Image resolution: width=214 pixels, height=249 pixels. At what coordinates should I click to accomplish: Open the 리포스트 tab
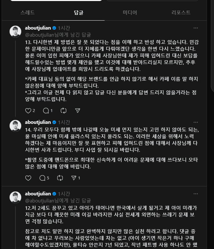coord(181,13)
